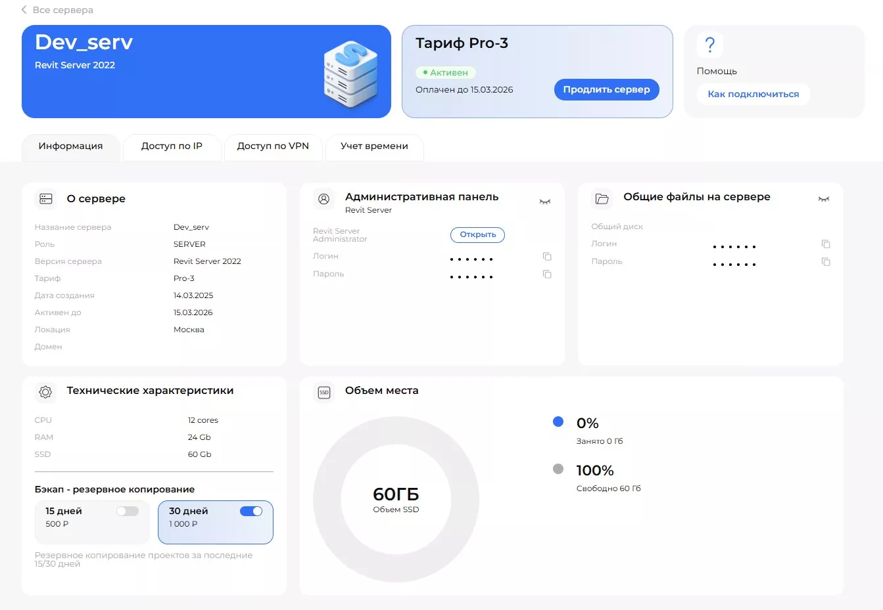The image size is (883, 610).
Task: Click the server stack illustration icon
Action: (350, 73)
